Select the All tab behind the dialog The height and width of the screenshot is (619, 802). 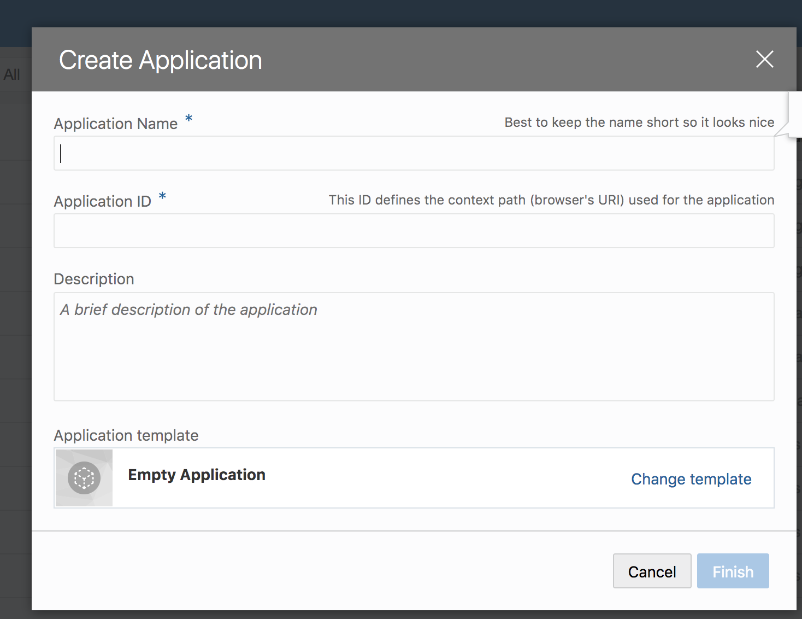(x=12, y=74)
